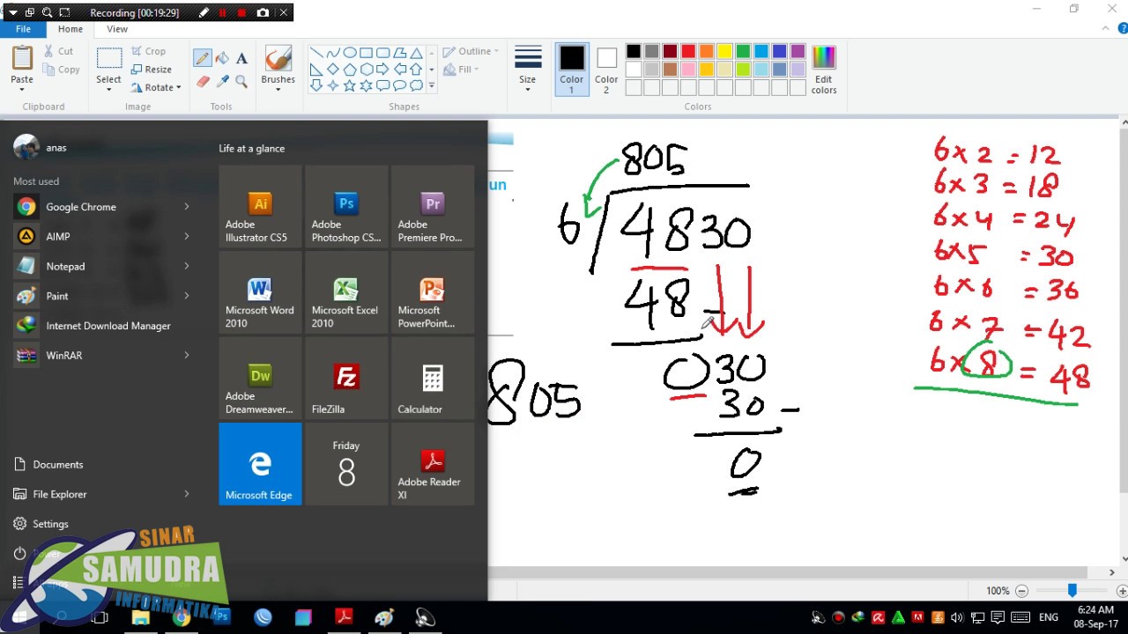The width and height of the screenshot is (1128, 634).
Task: Open the ENG language indicator
Action: tap(1049, 617)
